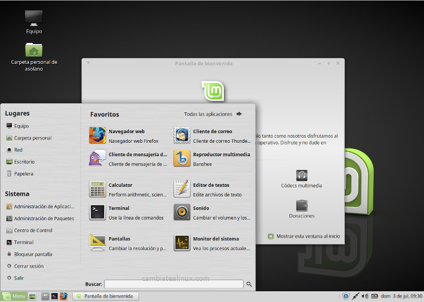Open Sonido volume settings
Viewport: 424px width, 302px height.
tap(212, 212)
